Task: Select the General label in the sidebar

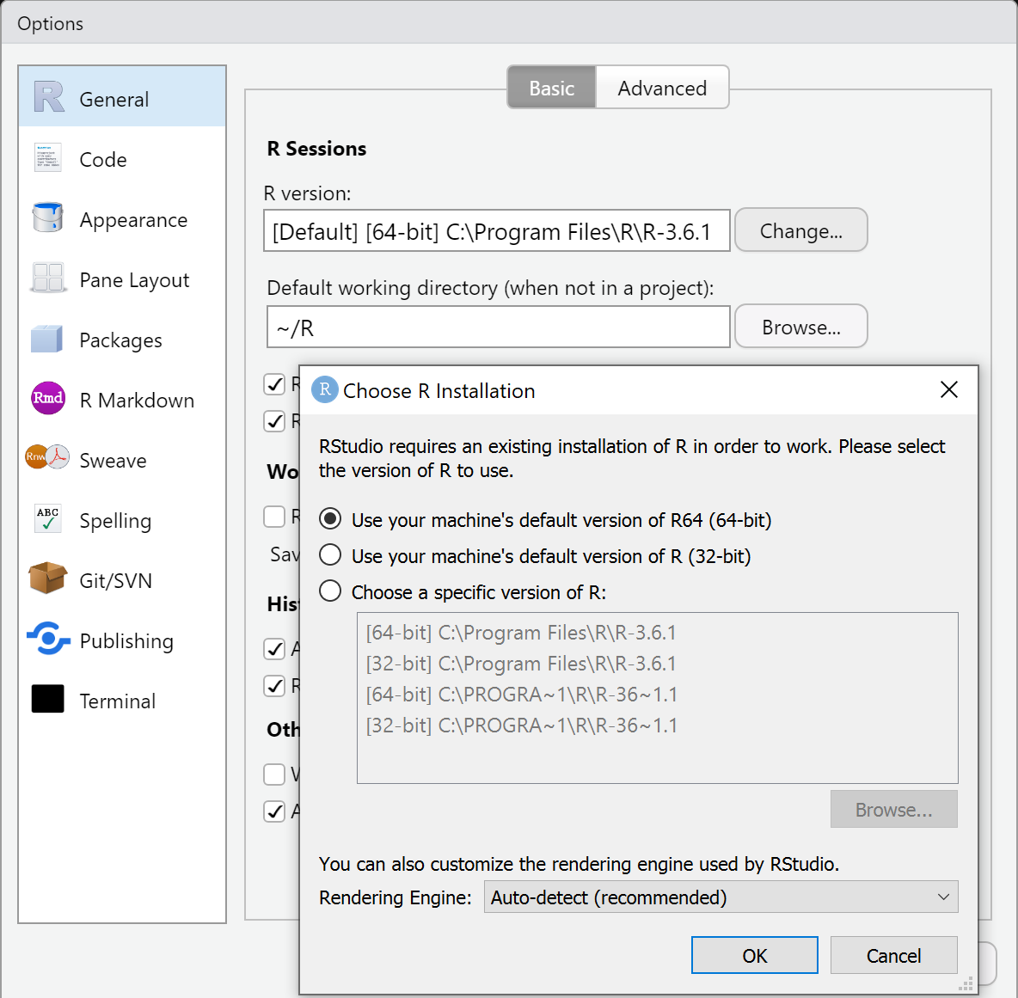Action: 114,99
